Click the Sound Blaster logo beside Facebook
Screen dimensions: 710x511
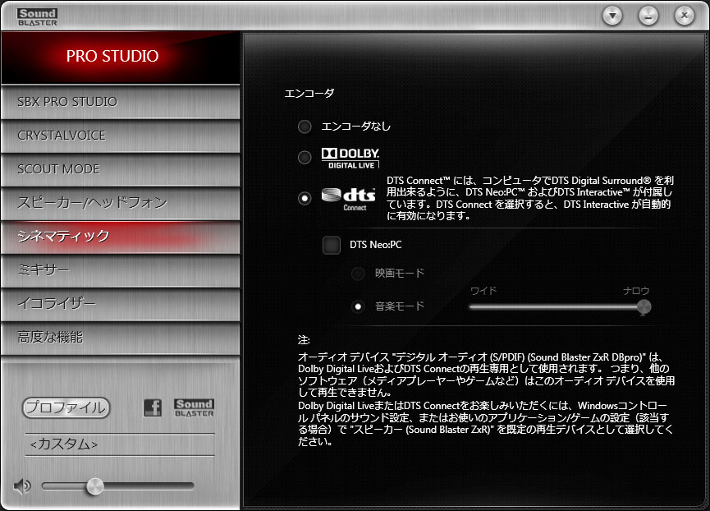[195, 407]
